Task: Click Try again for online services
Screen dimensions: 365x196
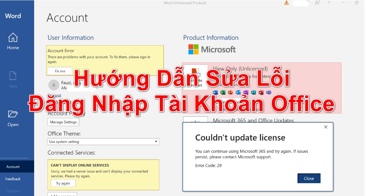Action: (63, 183)
